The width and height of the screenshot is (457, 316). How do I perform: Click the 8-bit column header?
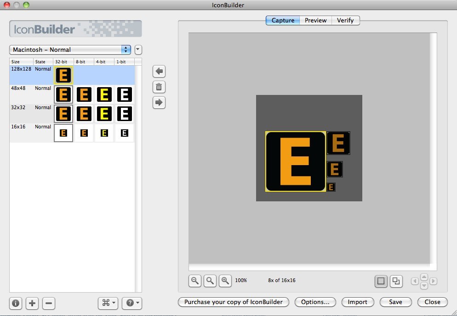pos(84,61)
